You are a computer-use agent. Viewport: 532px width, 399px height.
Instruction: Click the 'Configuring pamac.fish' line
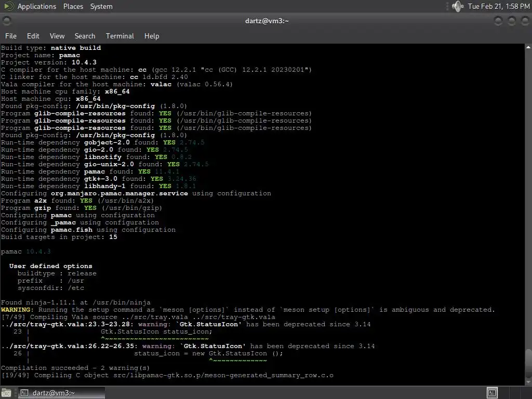88,230
